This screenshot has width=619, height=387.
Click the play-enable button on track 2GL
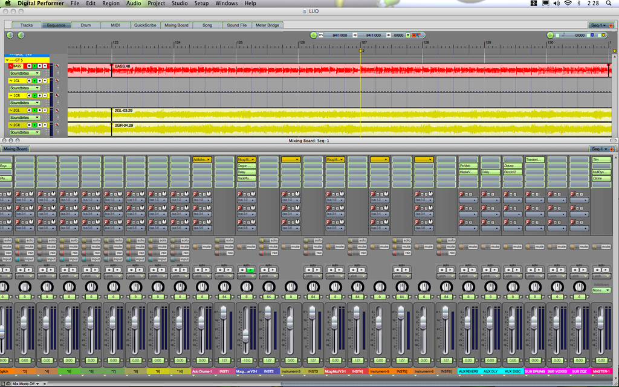pos(34,110)
